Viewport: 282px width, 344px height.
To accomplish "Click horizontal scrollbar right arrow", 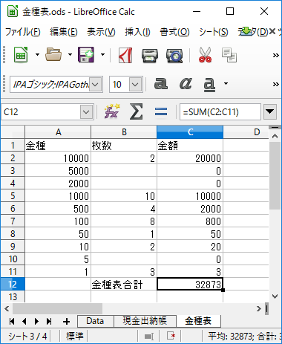I will (x=259, y=308).
